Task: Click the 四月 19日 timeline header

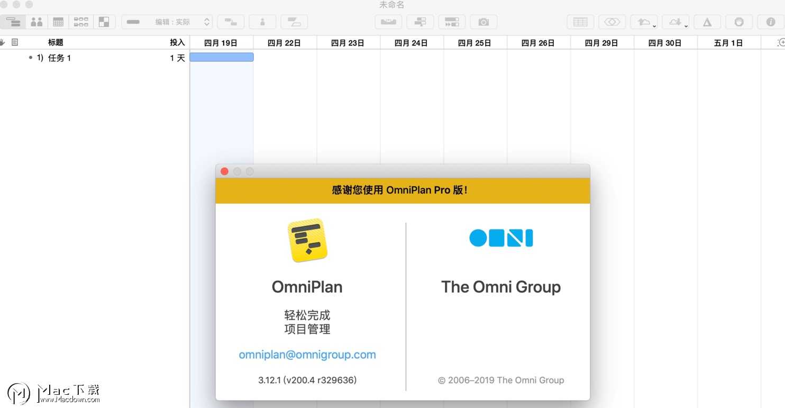Action: point(222,43)
